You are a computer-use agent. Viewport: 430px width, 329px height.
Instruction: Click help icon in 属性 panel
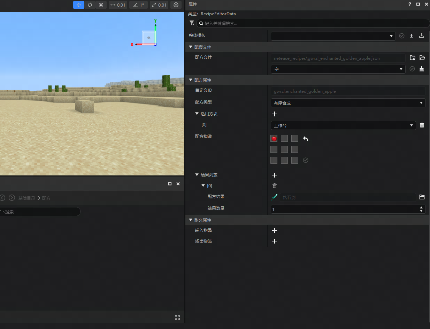410,4
